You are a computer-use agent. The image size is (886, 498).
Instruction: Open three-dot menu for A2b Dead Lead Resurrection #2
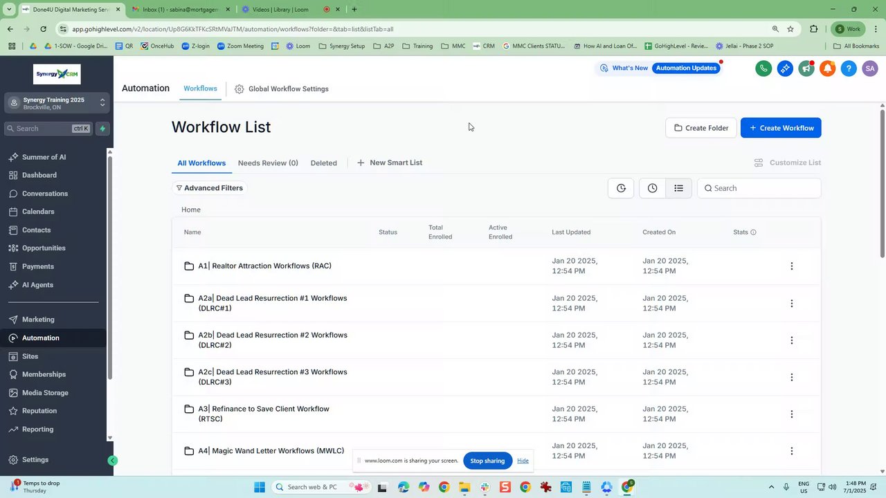[792, 340]
